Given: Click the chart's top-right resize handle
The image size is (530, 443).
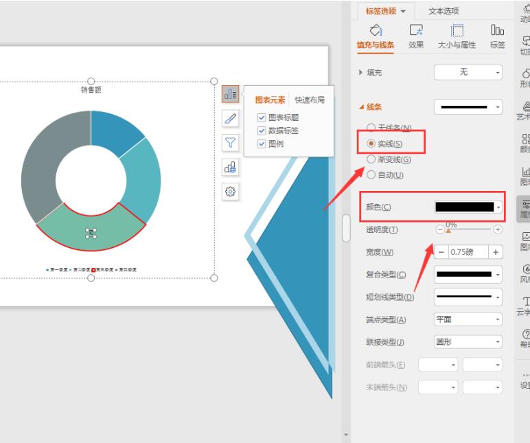Looking at the screenshot, I should [214, 81].
